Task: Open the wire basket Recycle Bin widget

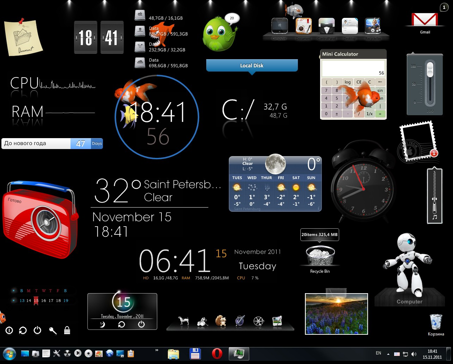Action: [x=320, y=255]
